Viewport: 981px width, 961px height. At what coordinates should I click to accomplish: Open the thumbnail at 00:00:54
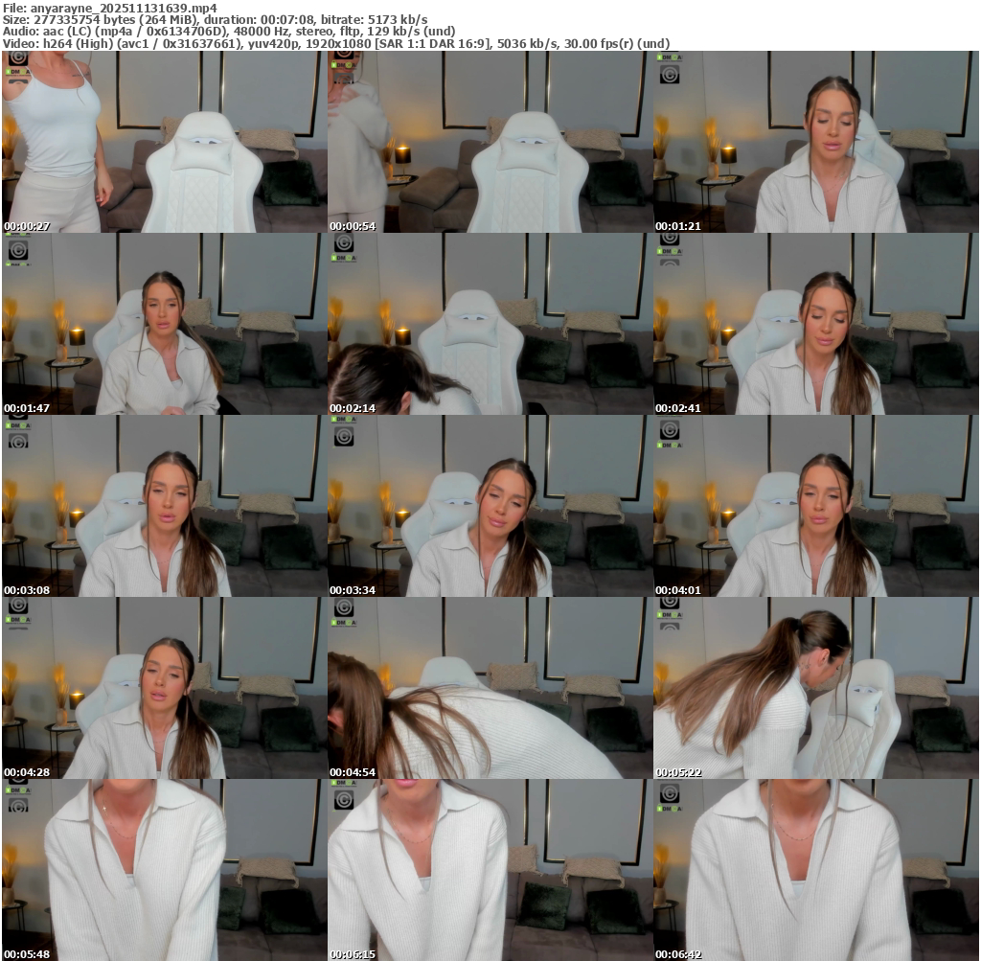pos(490,142)
